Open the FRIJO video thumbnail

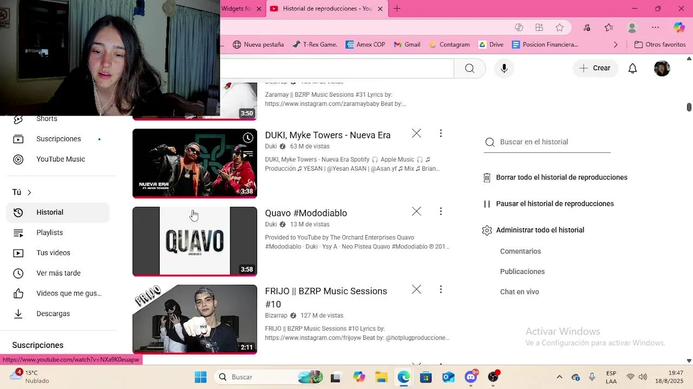195,319
